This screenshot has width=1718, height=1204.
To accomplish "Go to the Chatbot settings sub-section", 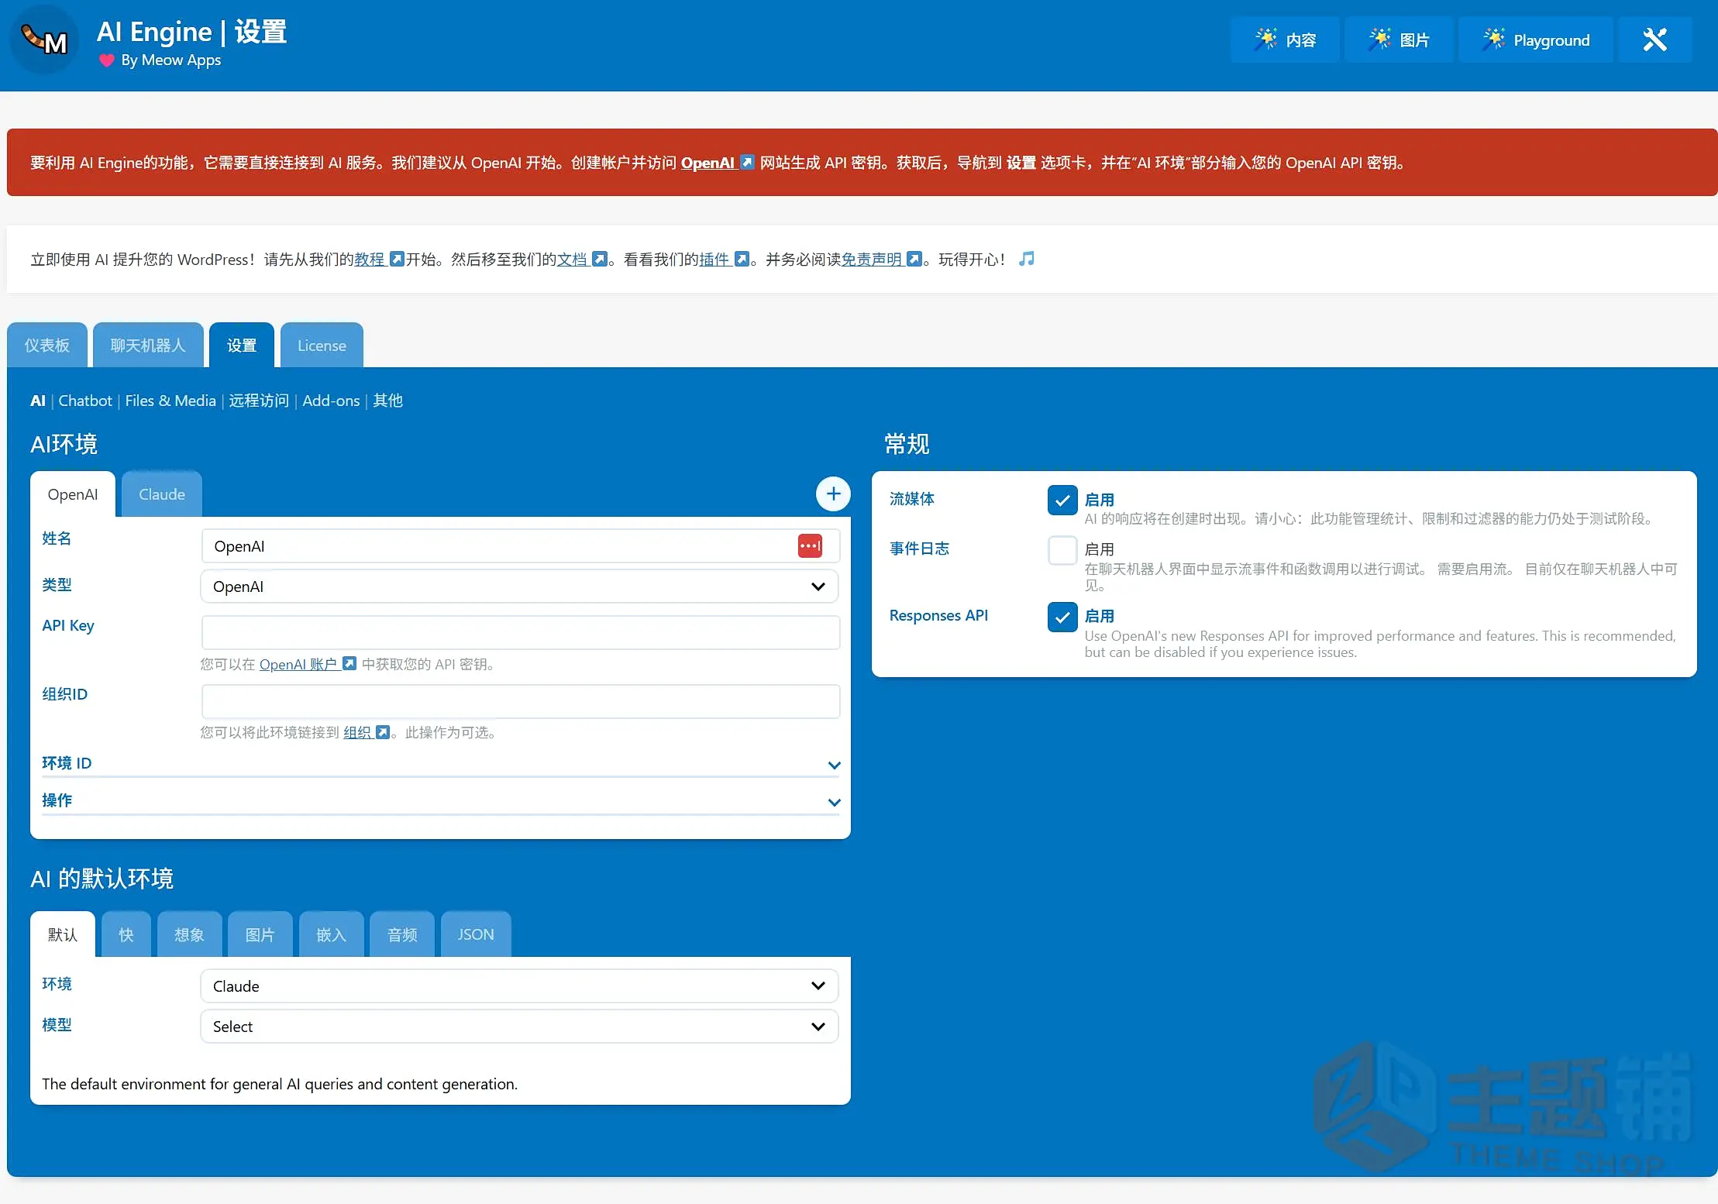I will pos(85,401).
